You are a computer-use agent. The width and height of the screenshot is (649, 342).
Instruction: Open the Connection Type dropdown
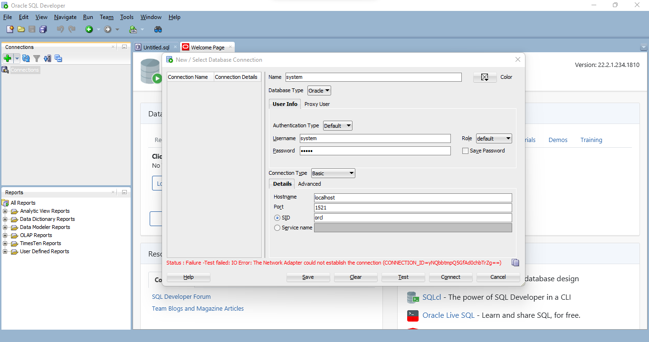[x=333, y=173]
